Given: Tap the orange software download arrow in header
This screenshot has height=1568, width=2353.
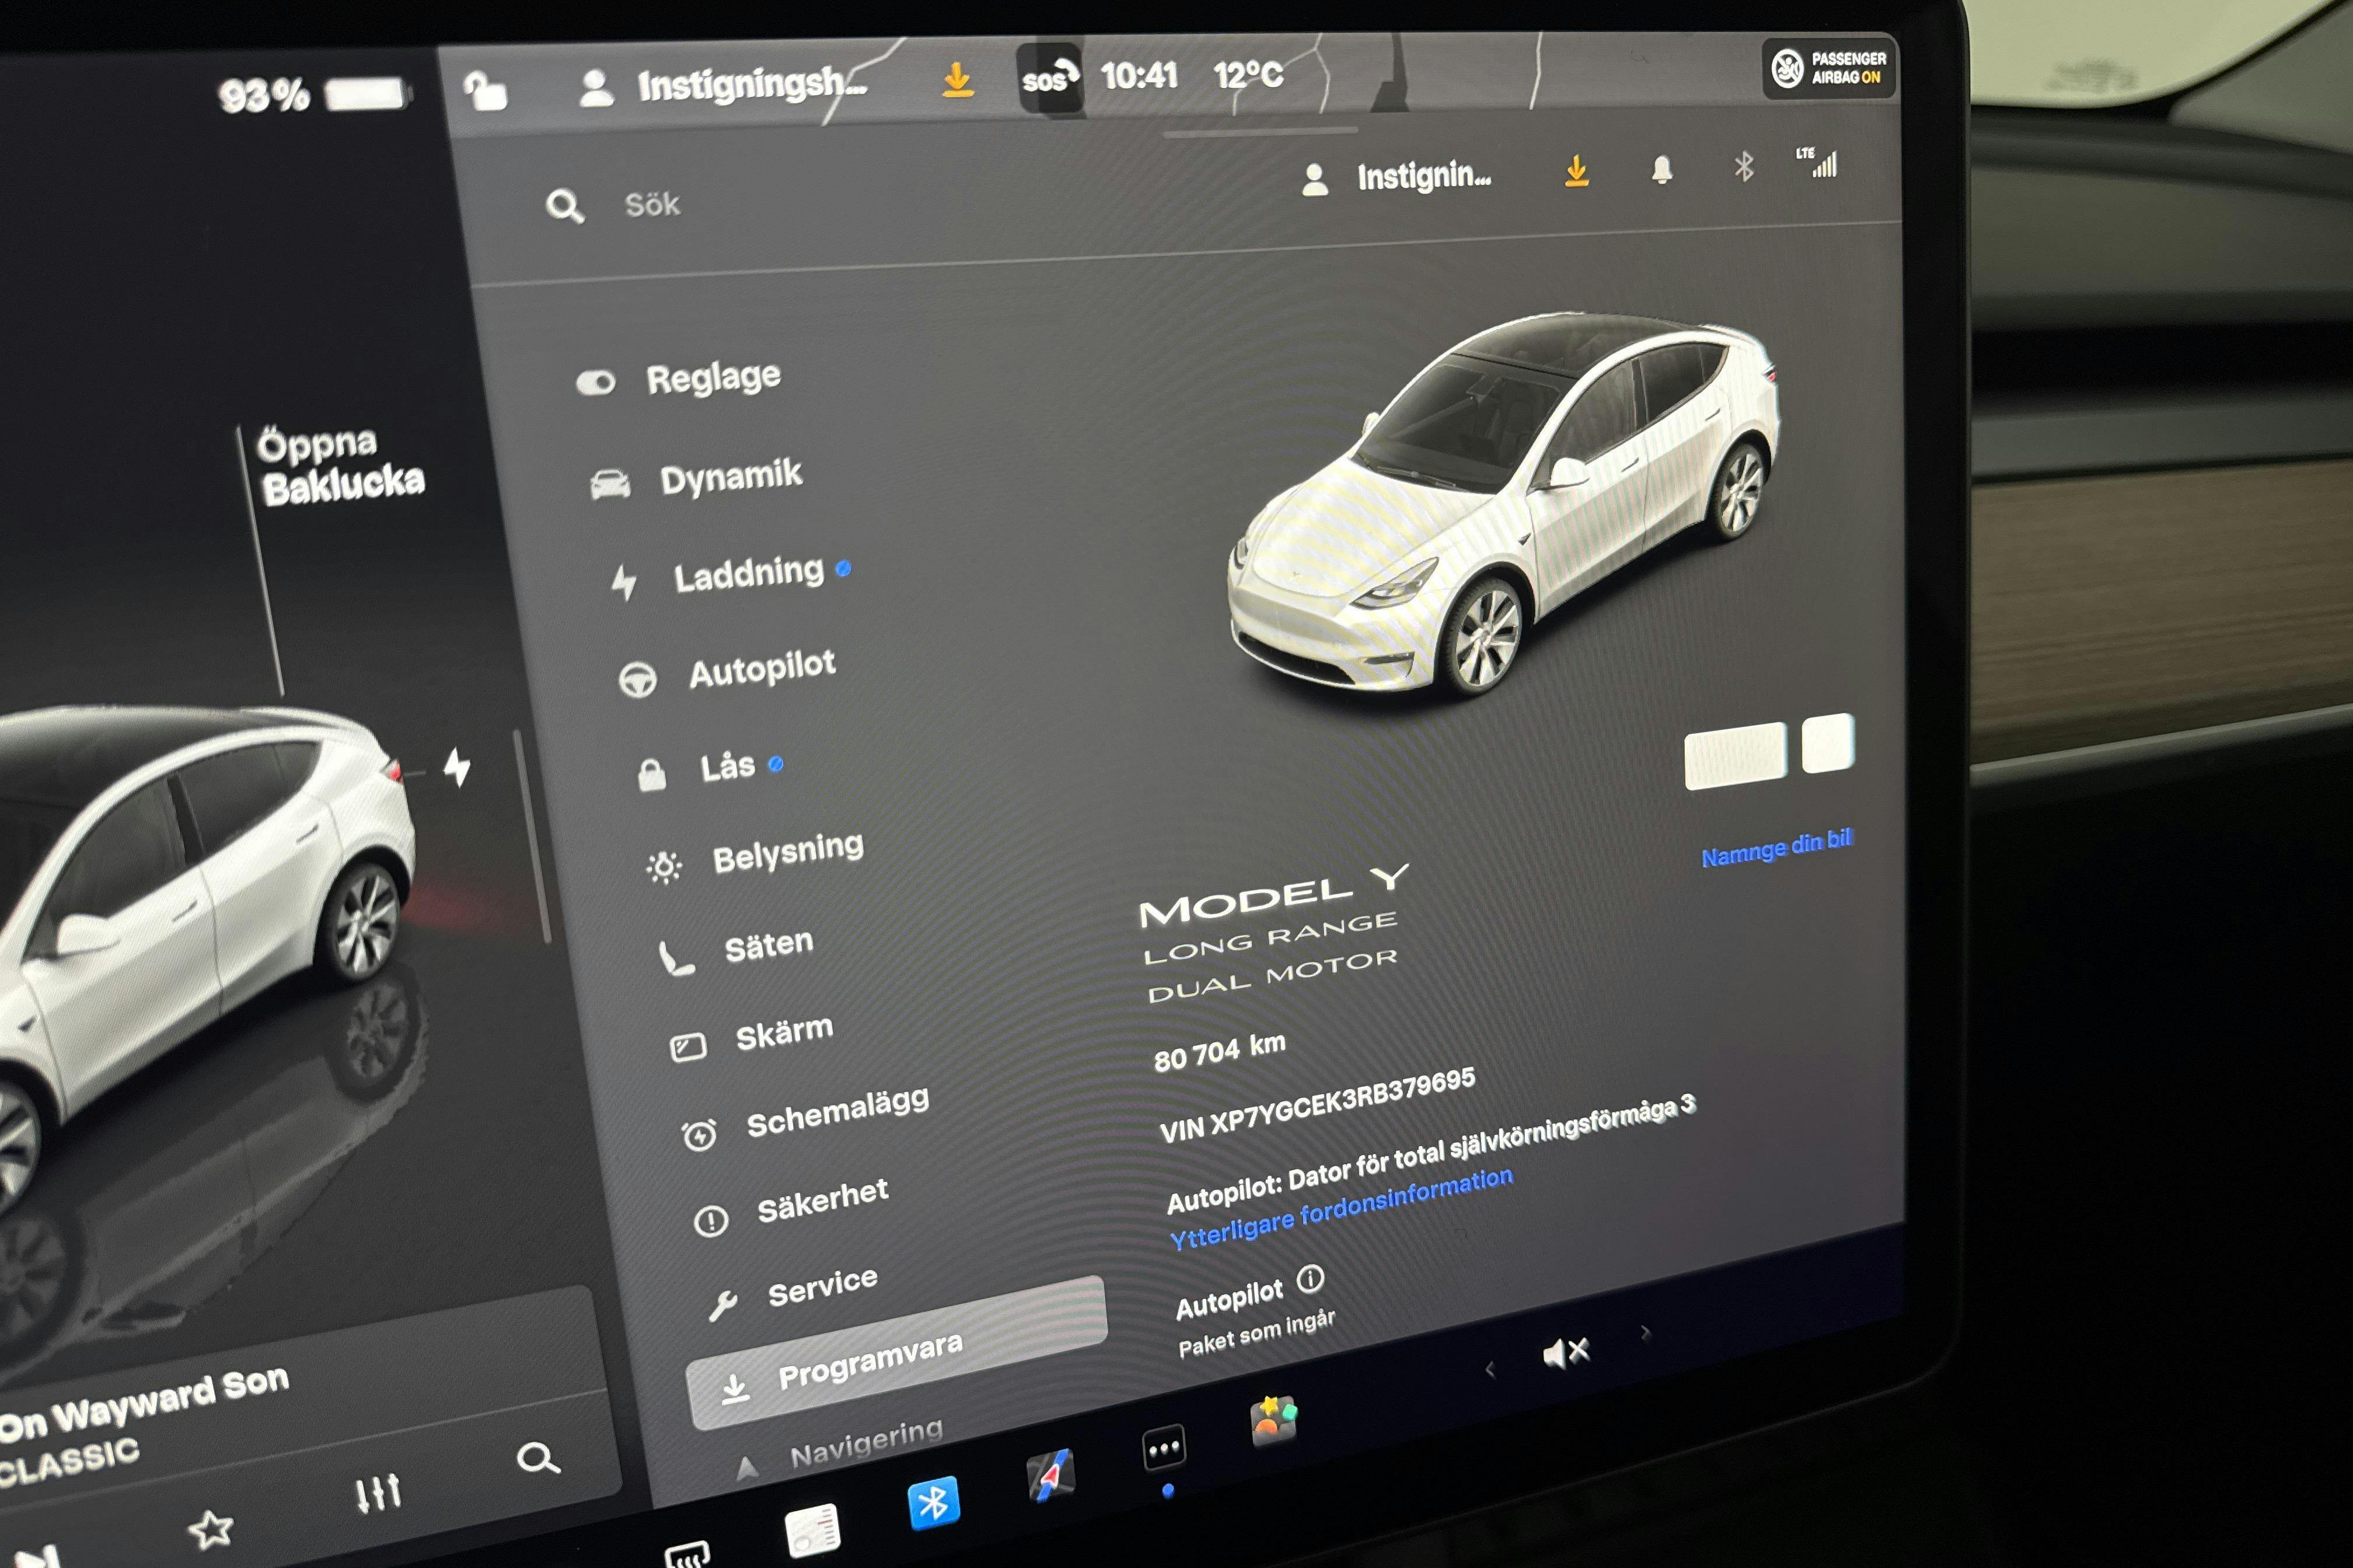Looking at the screenshot, I should [x=1577, y=172].
